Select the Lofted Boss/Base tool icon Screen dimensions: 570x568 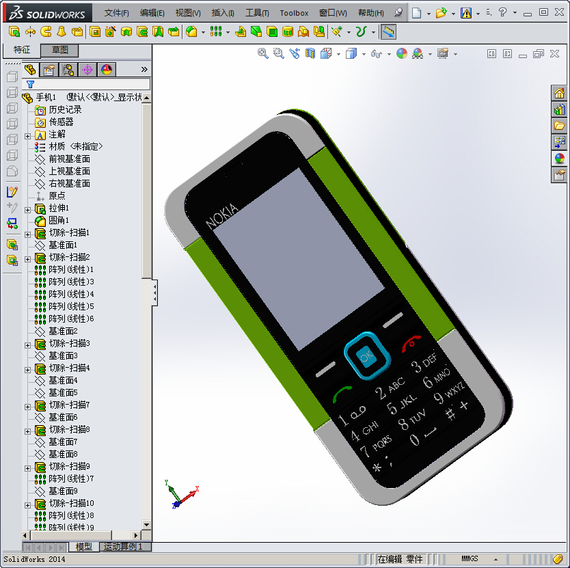[x=62, y=31]
